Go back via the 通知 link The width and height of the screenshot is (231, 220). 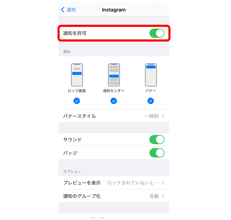tap(71, 10)
